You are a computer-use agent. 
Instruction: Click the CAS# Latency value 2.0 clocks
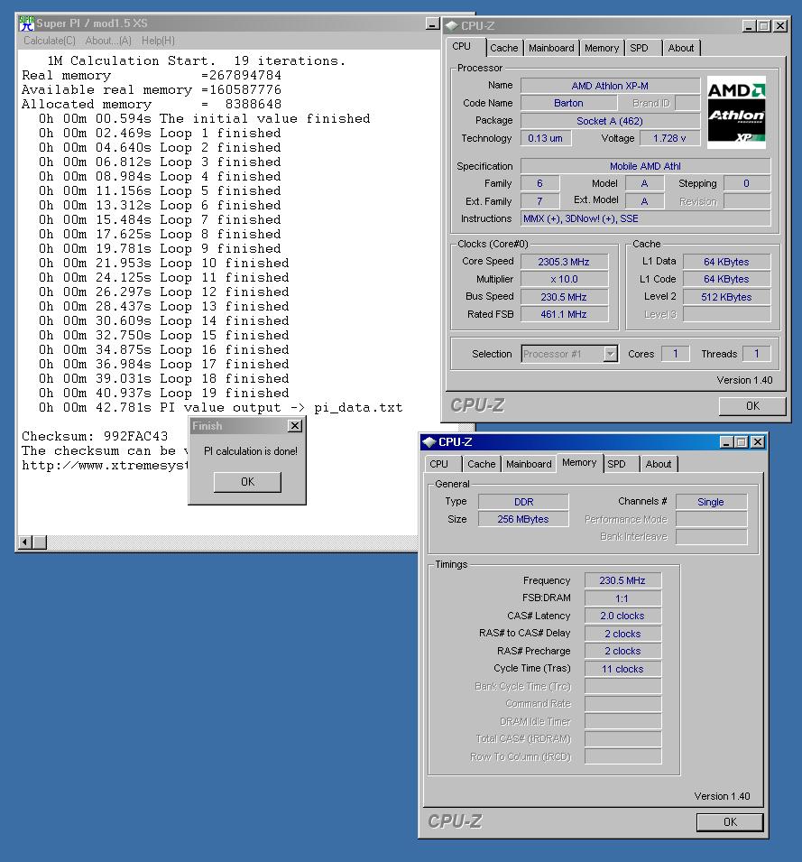622,616
